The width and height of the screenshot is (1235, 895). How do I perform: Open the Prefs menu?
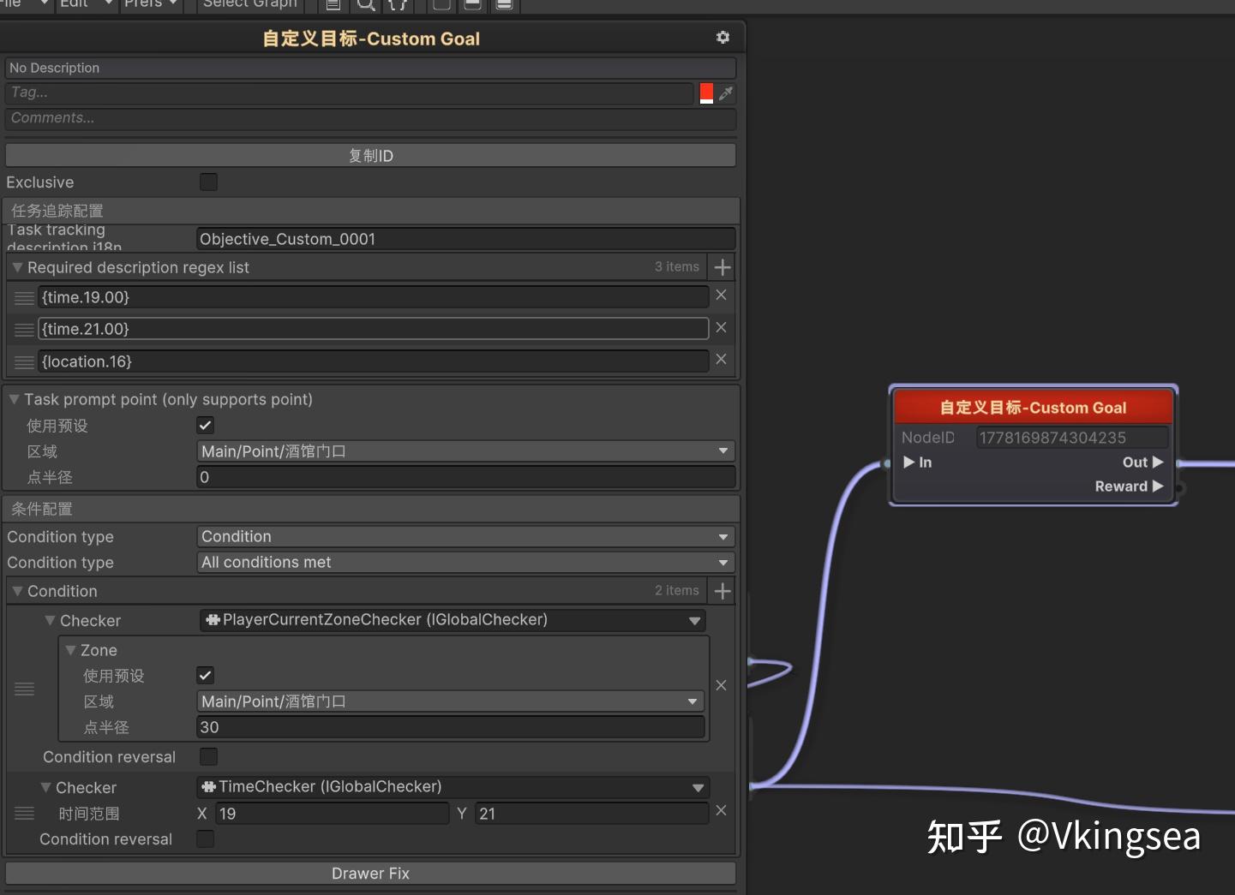click(x=151, y=4)
